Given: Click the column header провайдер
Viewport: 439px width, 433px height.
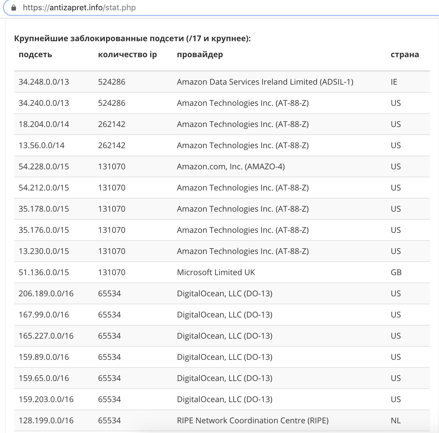Looking at the screenshot, I should coord(200,55).
